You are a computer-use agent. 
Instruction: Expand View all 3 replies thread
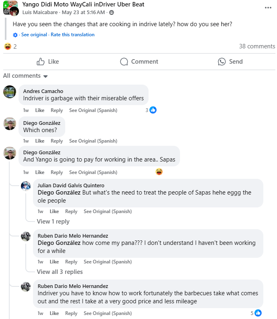[x=60, y=272]
